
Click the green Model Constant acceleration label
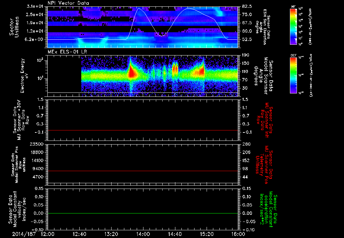pyautogui.click(x=268, y=210)
